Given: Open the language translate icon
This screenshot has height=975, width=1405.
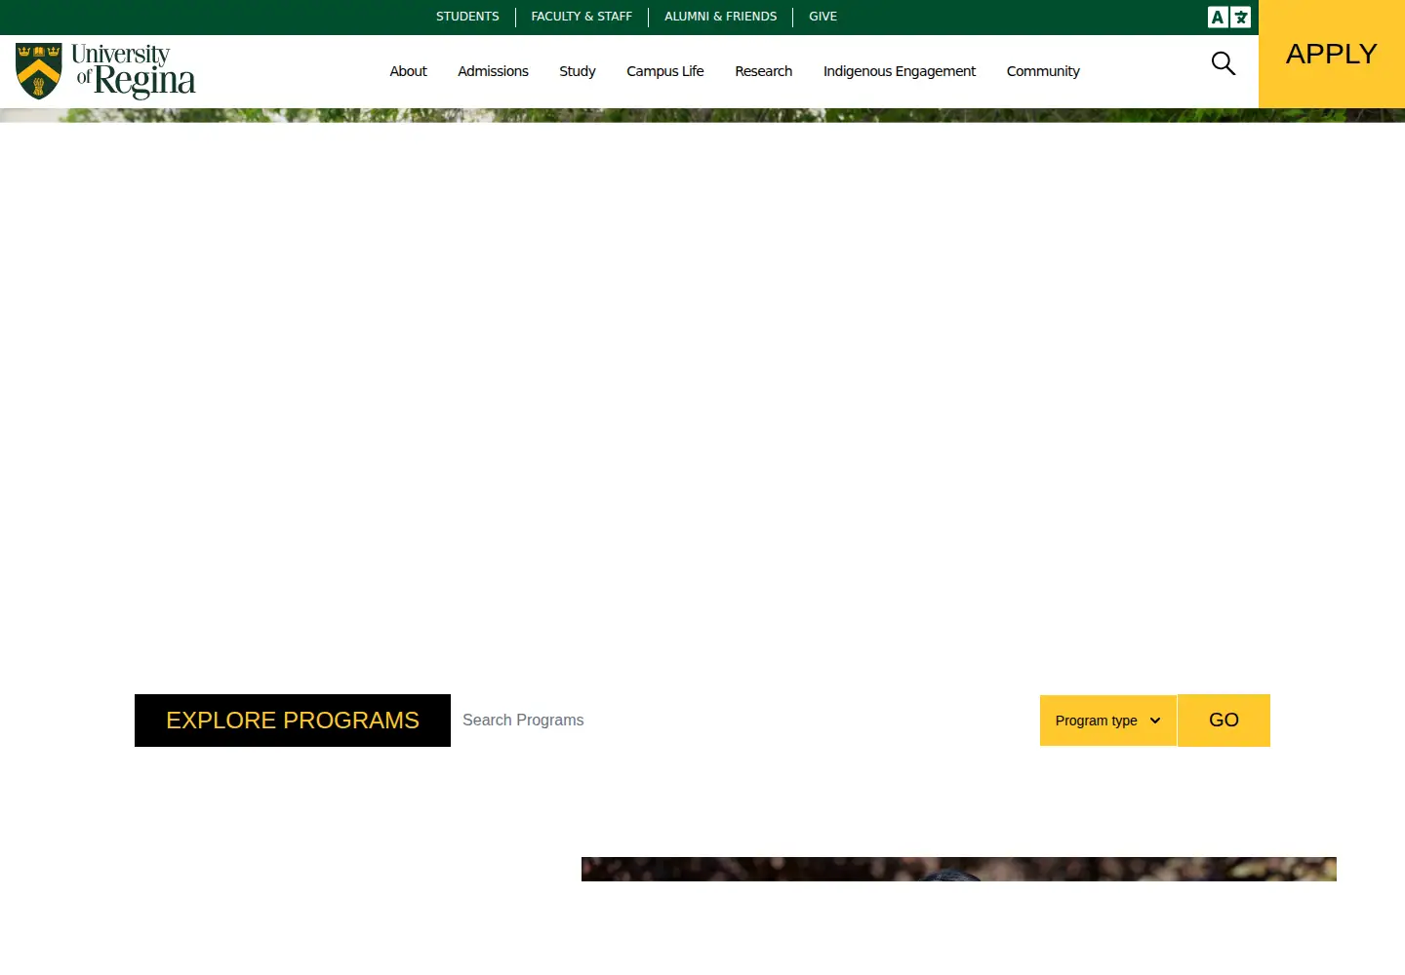Looking at the screenshot, I should [1229, 17].
